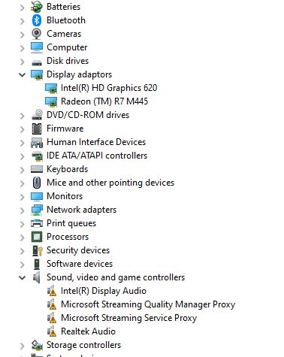Click the Cameras webcam icon
The image size is (284, 357).
[x=37, y=34]
